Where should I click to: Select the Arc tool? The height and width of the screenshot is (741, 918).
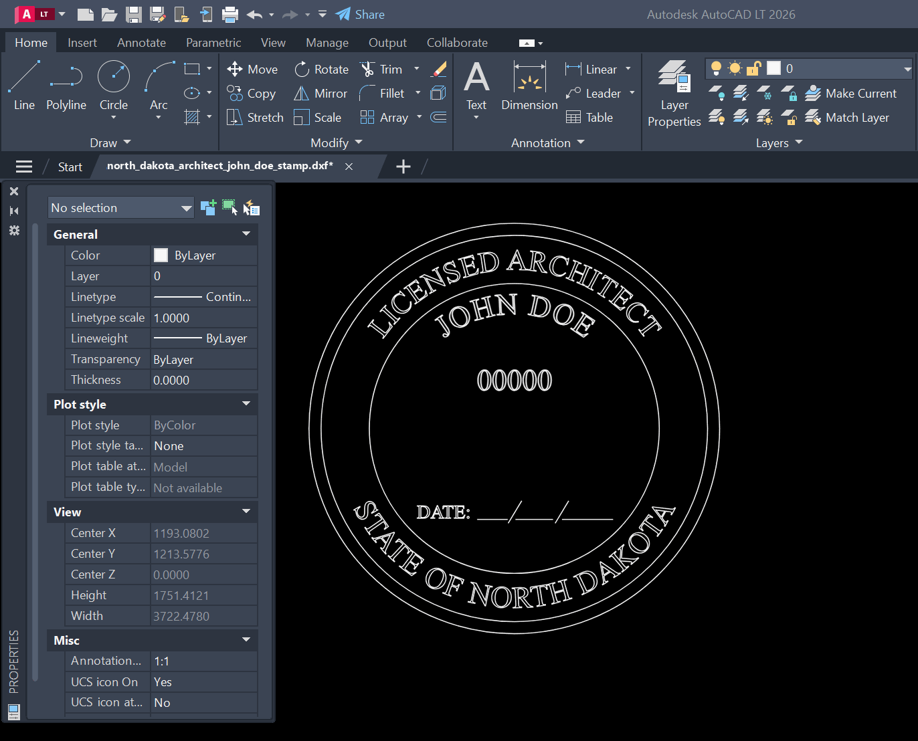159,86
